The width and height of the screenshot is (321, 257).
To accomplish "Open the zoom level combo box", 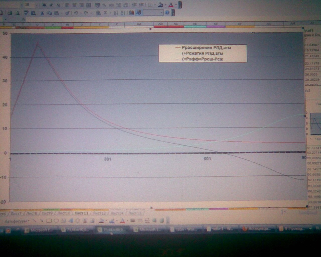I will (153, 13).
